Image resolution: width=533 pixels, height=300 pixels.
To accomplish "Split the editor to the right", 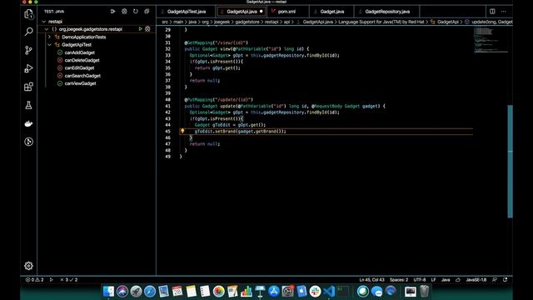I will (492, 11).
